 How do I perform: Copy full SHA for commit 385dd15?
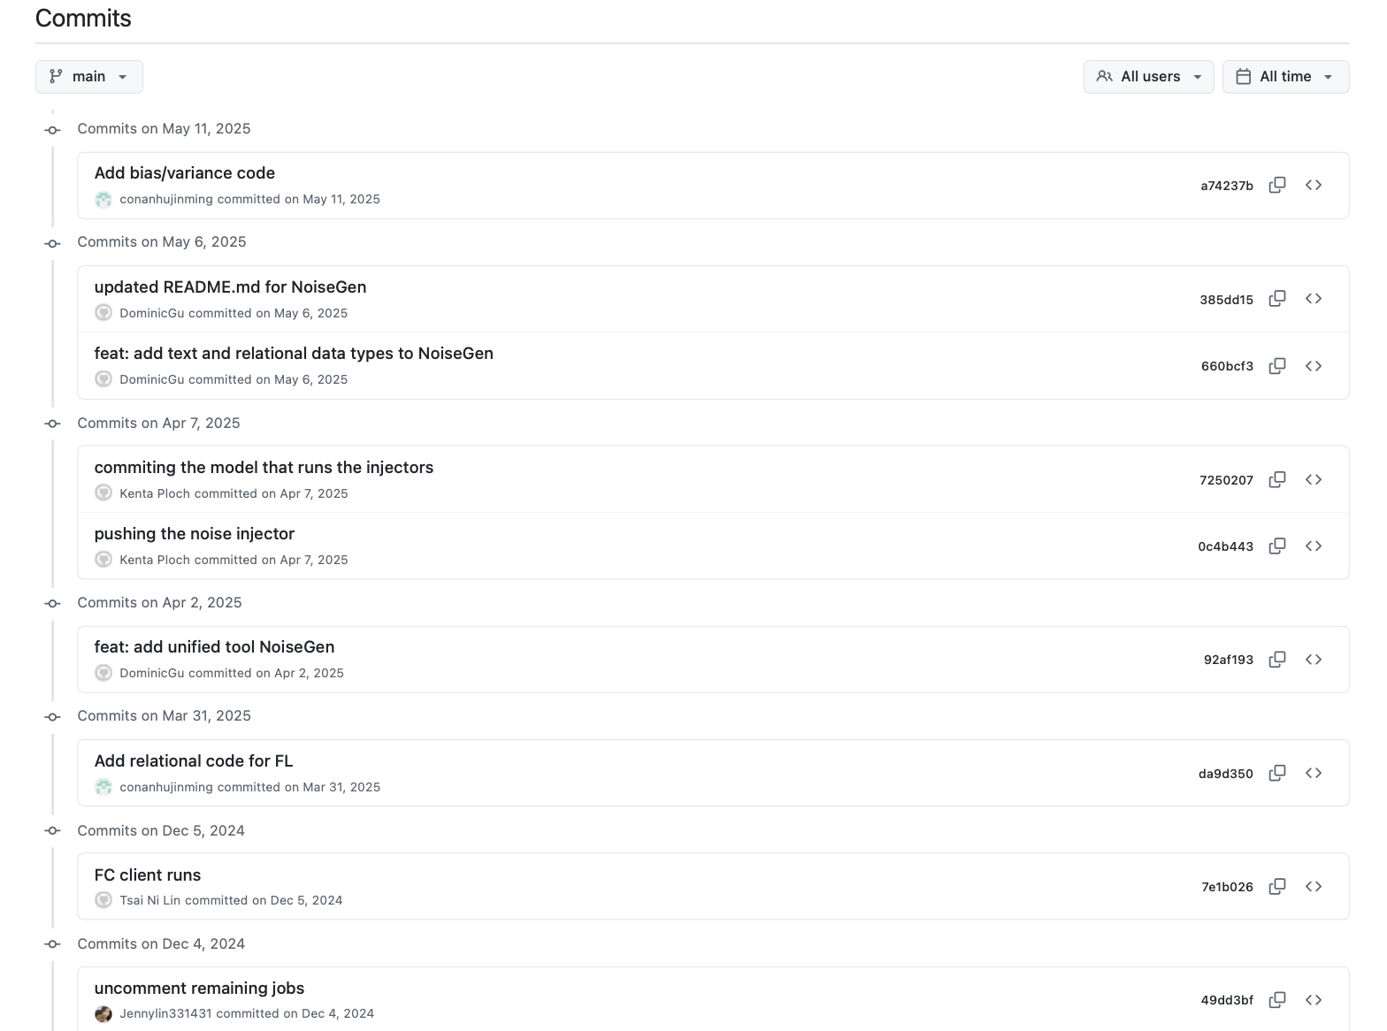click(1276, 299)
